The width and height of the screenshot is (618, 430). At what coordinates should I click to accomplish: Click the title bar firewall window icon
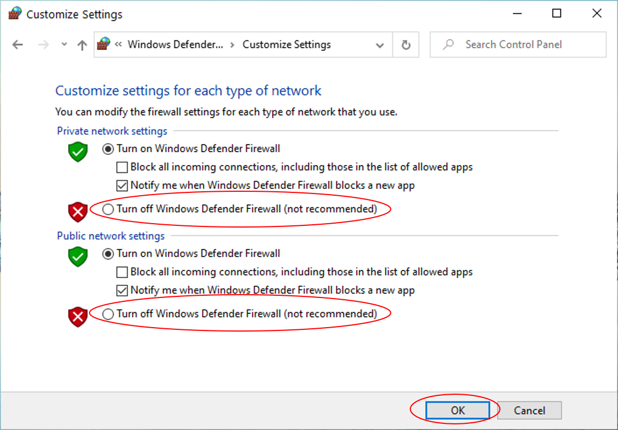tap(15, 14)
